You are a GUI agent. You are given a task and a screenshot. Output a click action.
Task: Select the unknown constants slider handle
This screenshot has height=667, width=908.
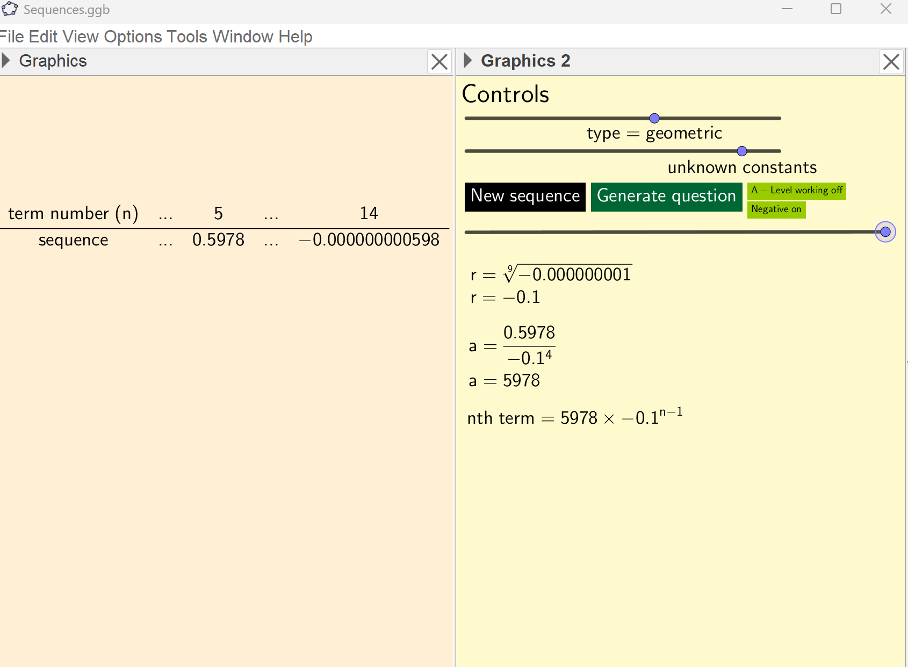741,151
